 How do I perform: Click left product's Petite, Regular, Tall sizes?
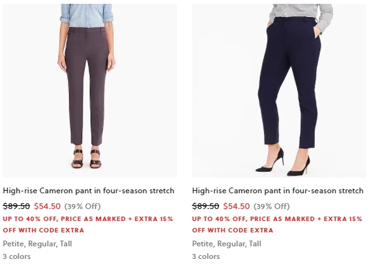click(37, 244)
